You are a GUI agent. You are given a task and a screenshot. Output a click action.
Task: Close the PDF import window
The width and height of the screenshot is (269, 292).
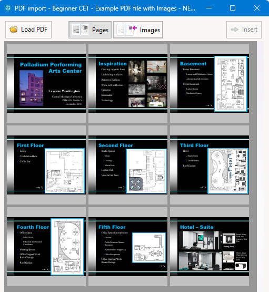pos(257,8)
